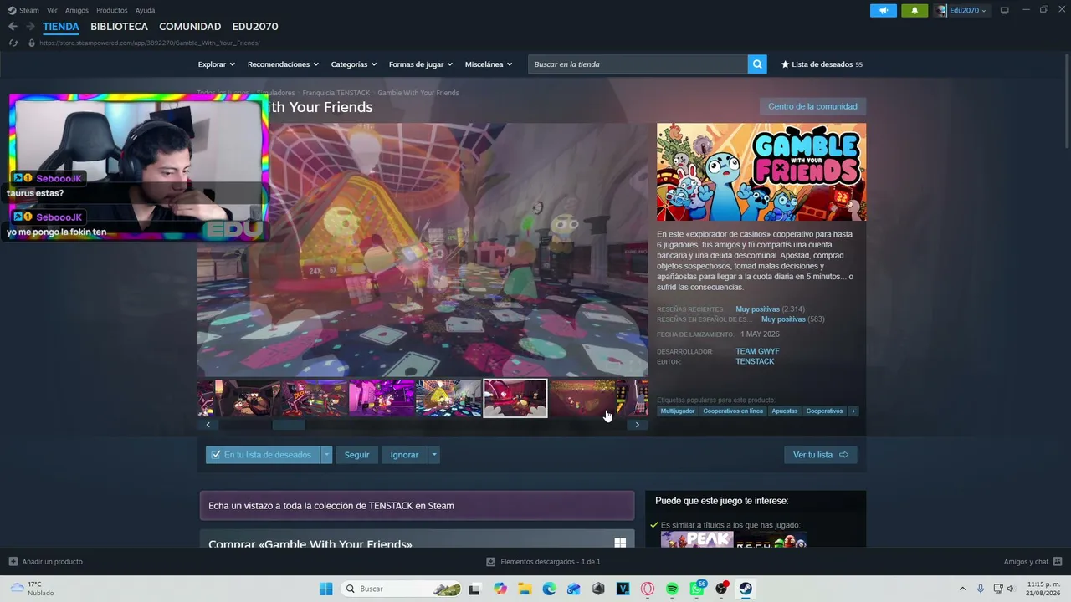1071x602 pixels.
Task: Expand the Recomendaciones menu
Action: click(283, 64)
